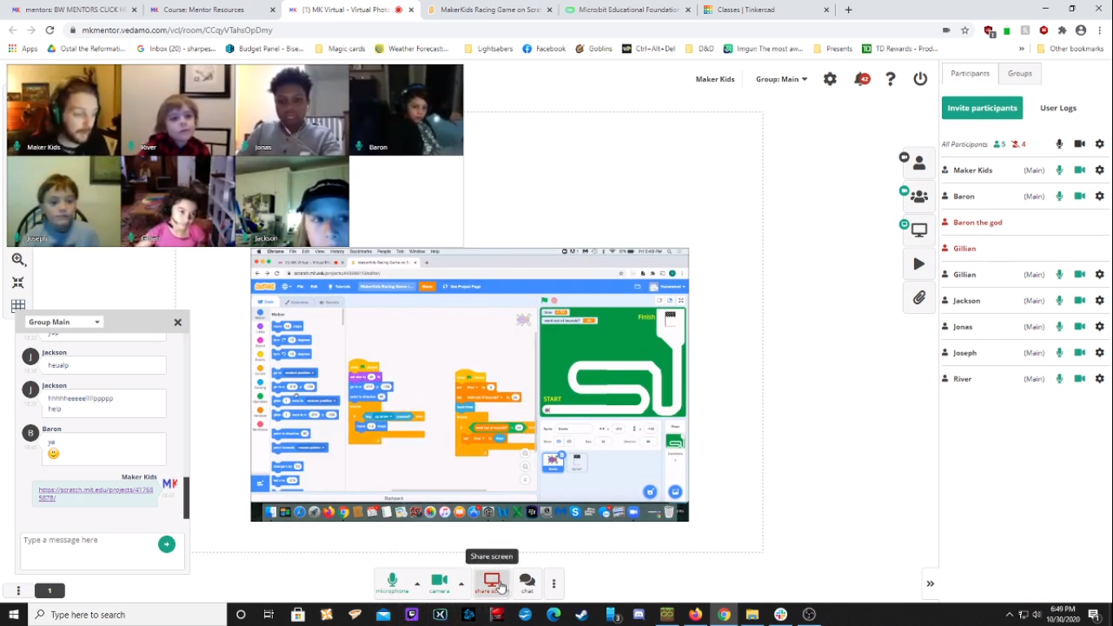The width and height of the screenshot is (1113, 626).
Task: Open Firefox from the Windows taskbar
Action: 696,615
